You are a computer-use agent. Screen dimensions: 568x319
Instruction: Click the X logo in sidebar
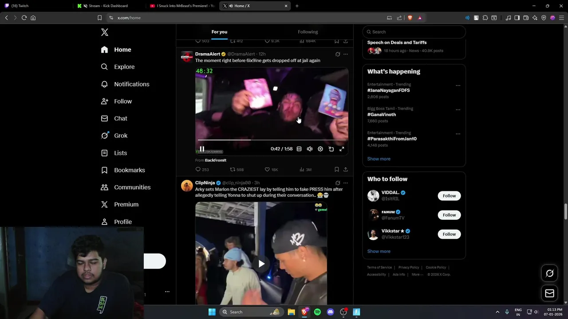pyautogui.click(x=105, y=32)
